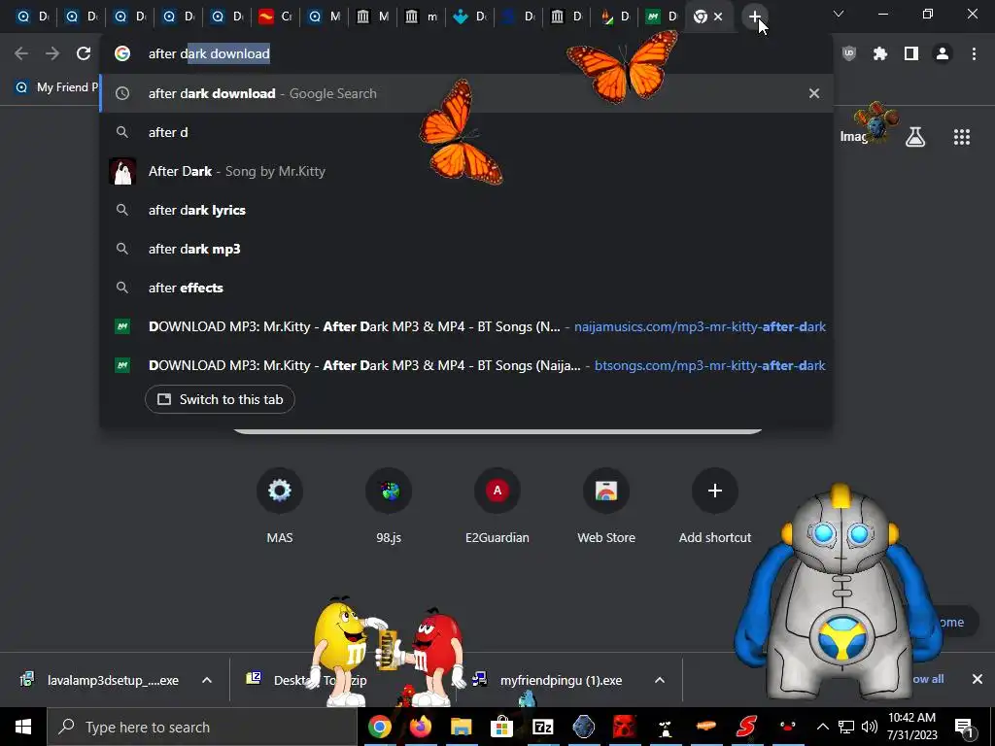Image resolution: width=995 pixels, height=746 pixels.
Task: Open 7-Zip from the taskbar
Action: [542, 727]
